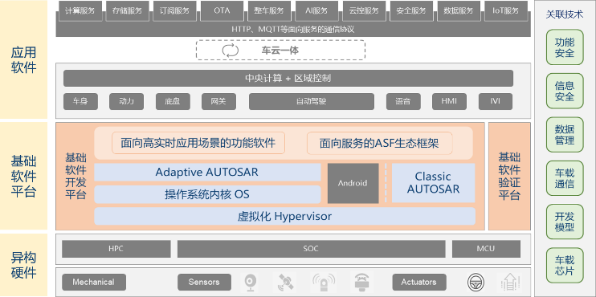
Task: Click the 基础软件验证平台 panel
Action: (x=509, y=177)
